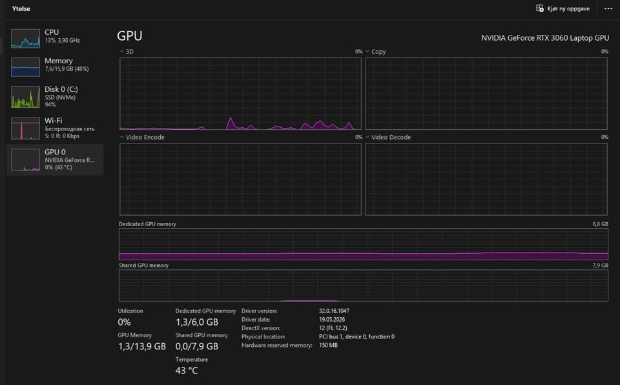Viewport: 620px width, 385px height.
Task: Click the 3D utilization graph area
Action: point(240,94)
